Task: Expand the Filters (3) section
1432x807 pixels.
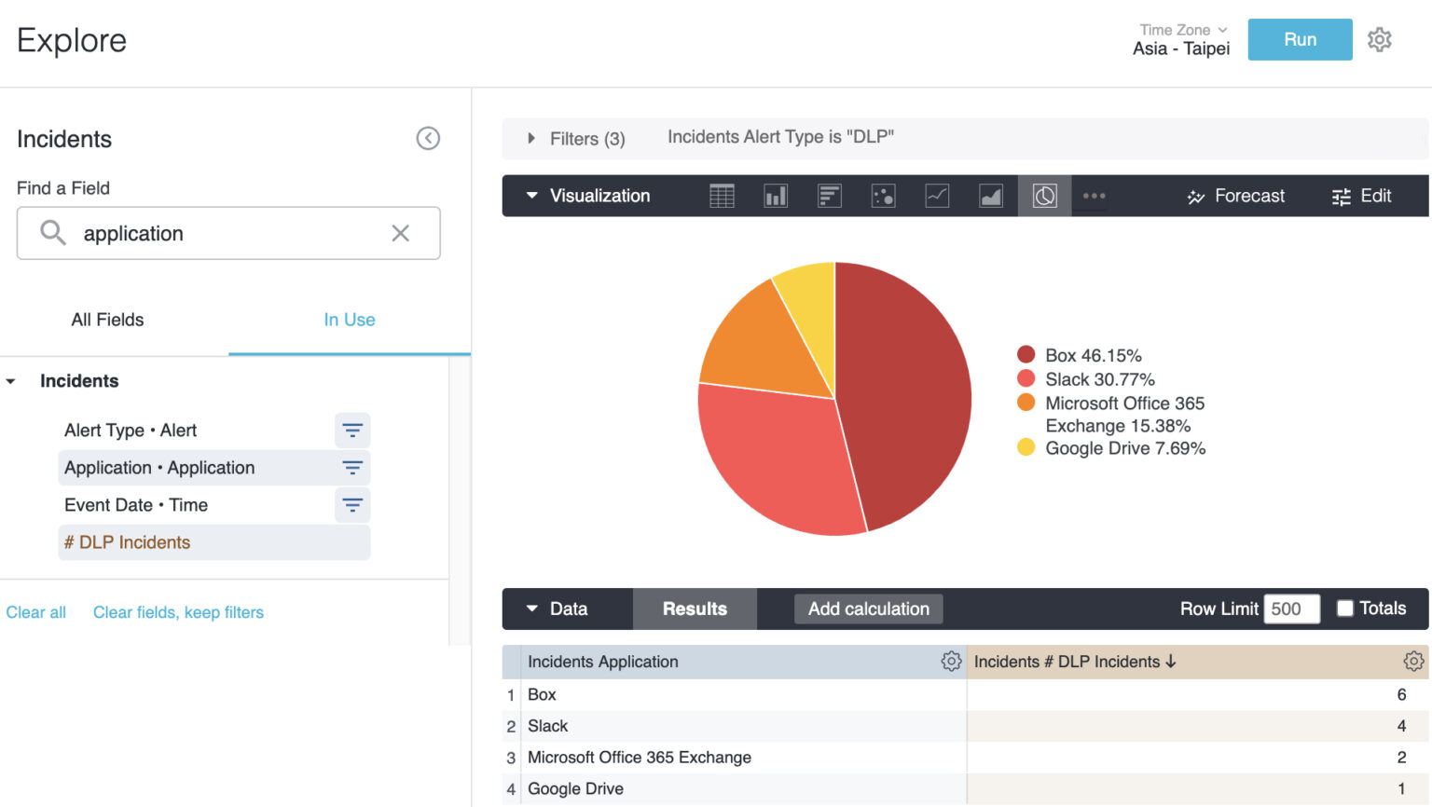Action: pos(531,138)
